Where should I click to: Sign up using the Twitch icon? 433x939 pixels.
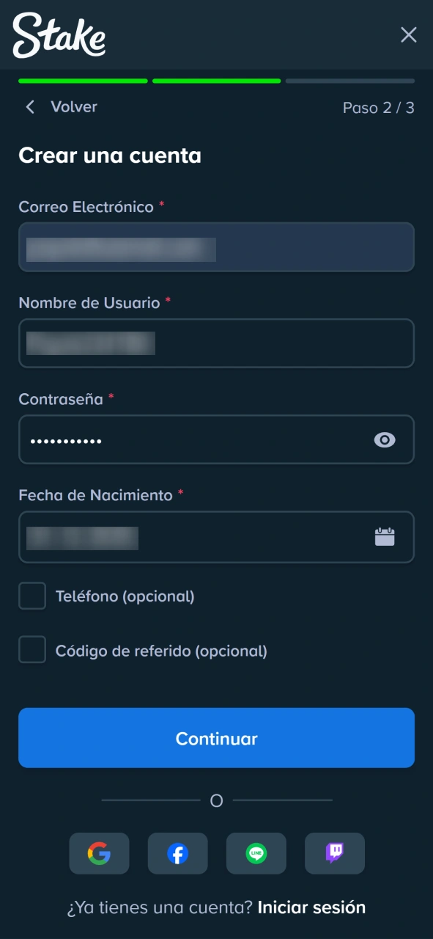334,853
